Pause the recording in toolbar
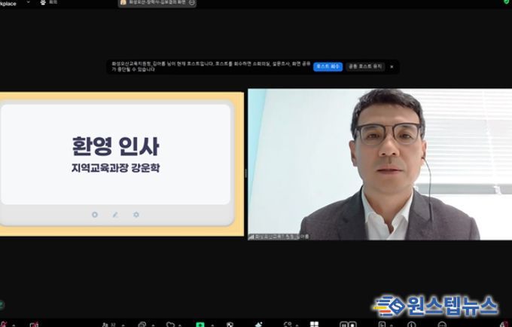This screenshot has height=327, width=512. tap(343, 325)
